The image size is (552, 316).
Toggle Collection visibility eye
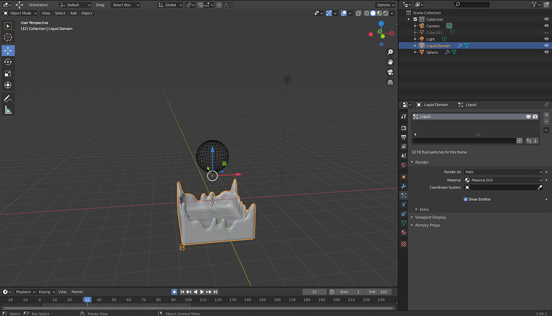pyautogui.click(x=547, y=19)
